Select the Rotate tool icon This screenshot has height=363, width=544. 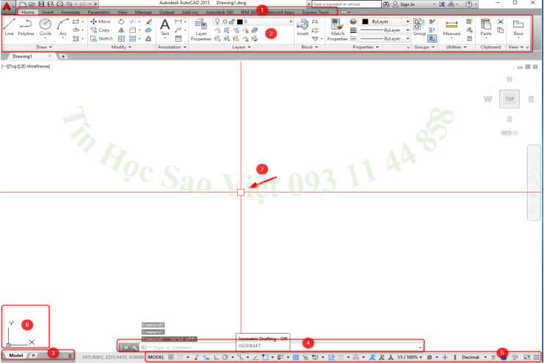point(121,21)
